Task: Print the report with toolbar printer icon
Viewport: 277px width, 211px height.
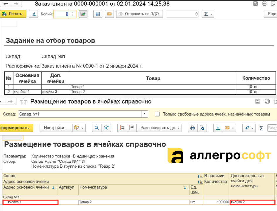Action: [192, 128]
